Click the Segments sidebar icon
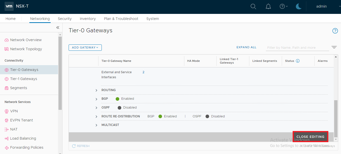This screenshot has width=341, height=154. pos(7,88)
